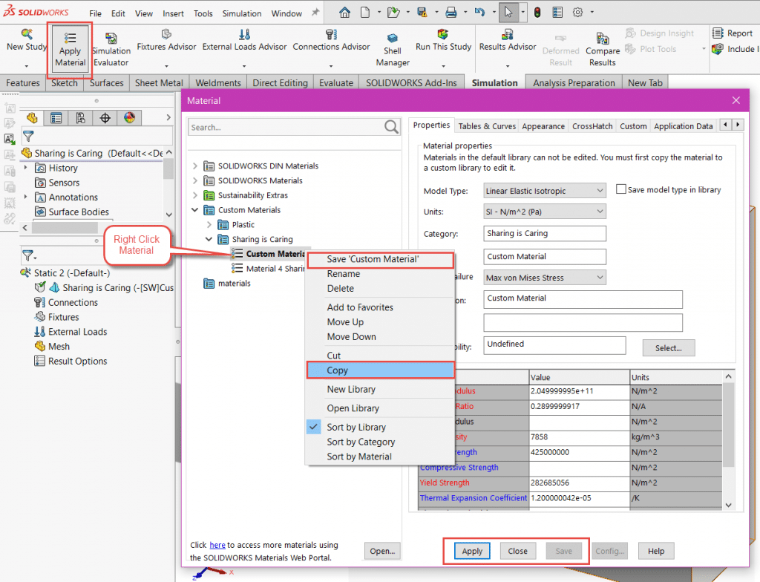Viewport: 760px width, 582px height.
Task: Launch Simulation Evaluator
Action: point(111,50)
